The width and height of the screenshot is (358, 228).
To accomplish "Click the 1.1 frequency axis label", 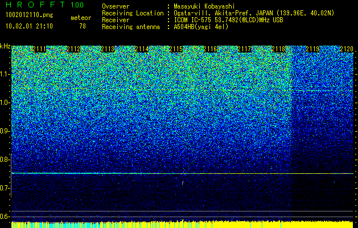I will pyautogui.click(x=5, y=74).
